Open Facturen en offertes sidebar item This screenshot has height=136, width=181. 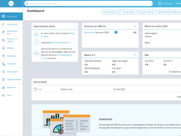(x=12, y=40)
